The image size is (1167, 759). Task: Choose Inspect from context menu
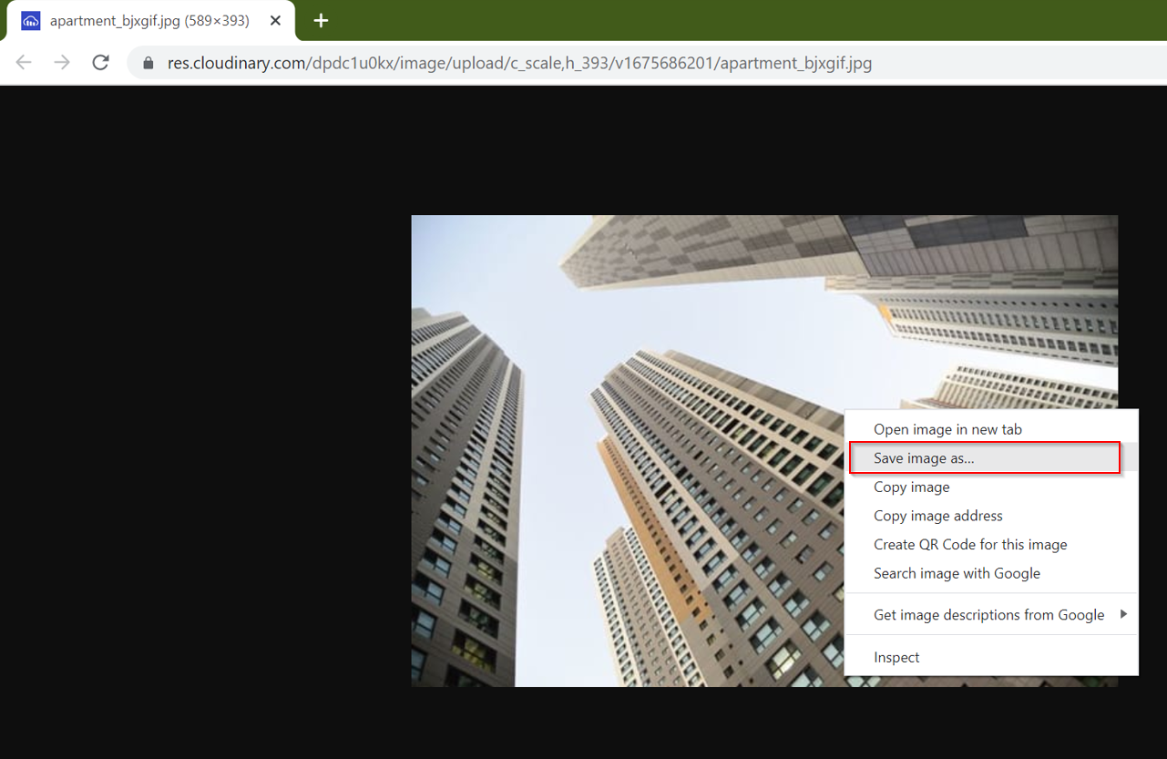[x=991, y=658]
